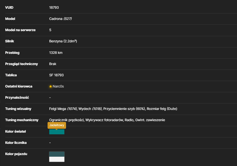Click the Przegląd techniczny label
This screenshot has width=237, height=166.
(x=22, y=64)
